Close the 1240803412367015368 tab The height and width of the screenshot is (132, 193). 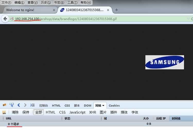pos(108,10)
